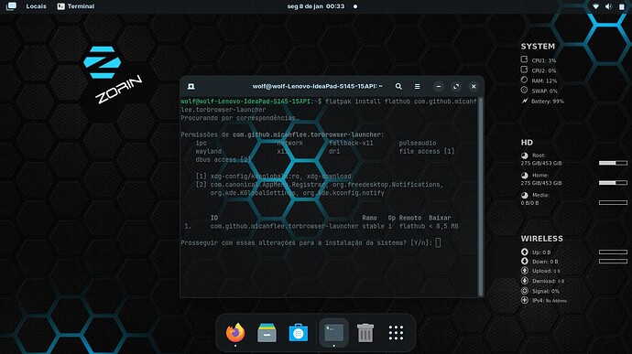
Task: Click the wireless Up speed bar
Action: [x=613, y=252]
